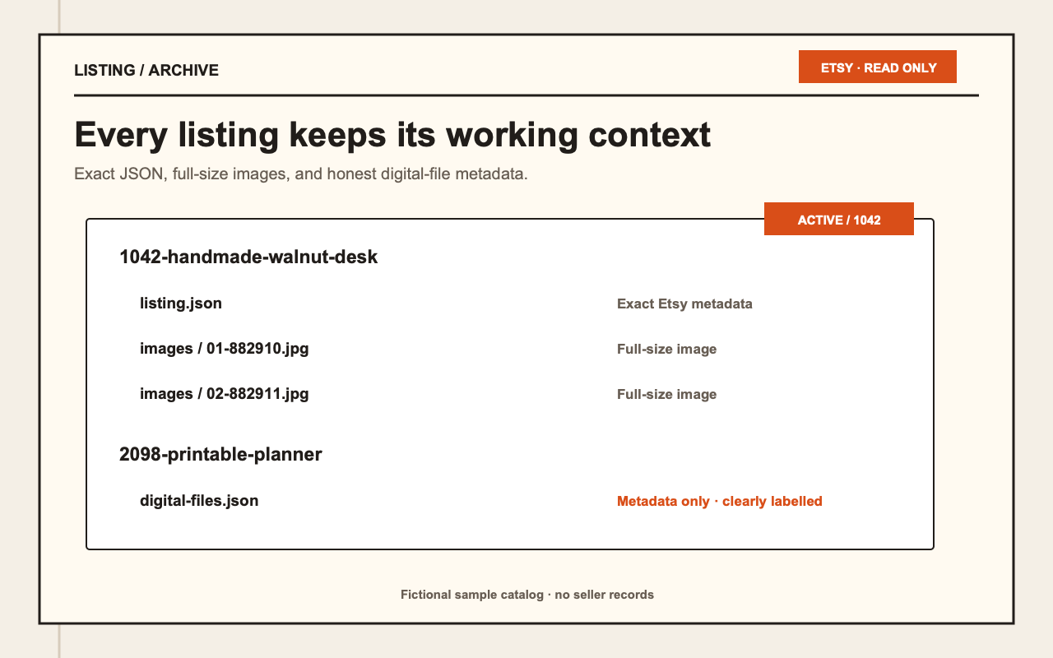
Task: Click the LISTING / ARCHIVE header label
Action: [146, 70]
